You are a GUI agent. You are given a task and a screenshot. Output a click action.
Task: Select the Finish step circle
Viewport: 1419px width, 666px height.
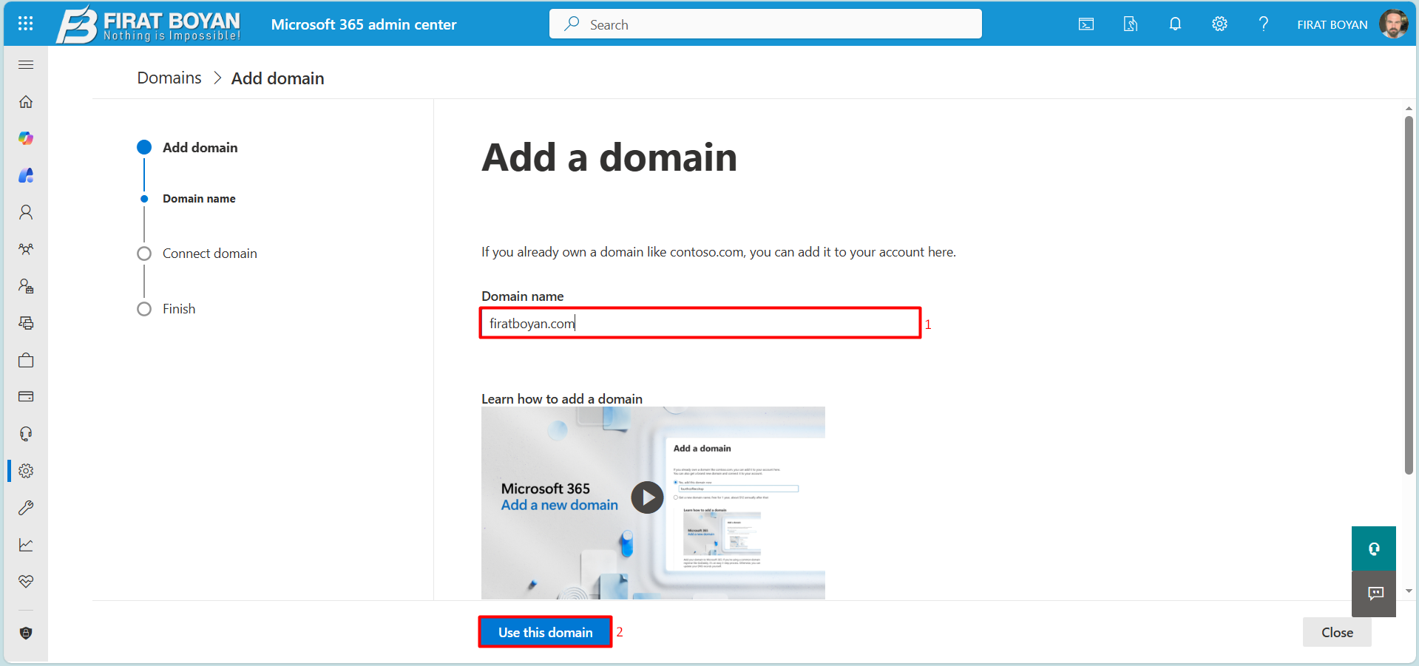[x=143, y=309]
